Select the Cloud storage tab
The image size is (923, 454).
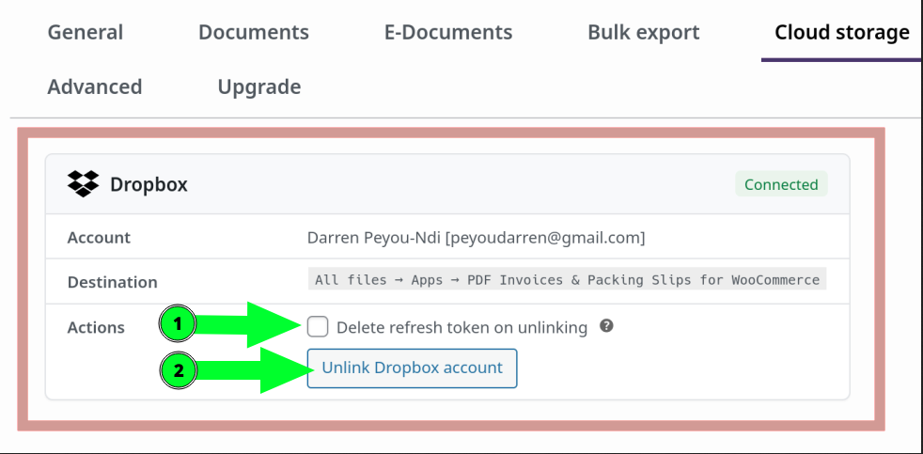(842, 33)
